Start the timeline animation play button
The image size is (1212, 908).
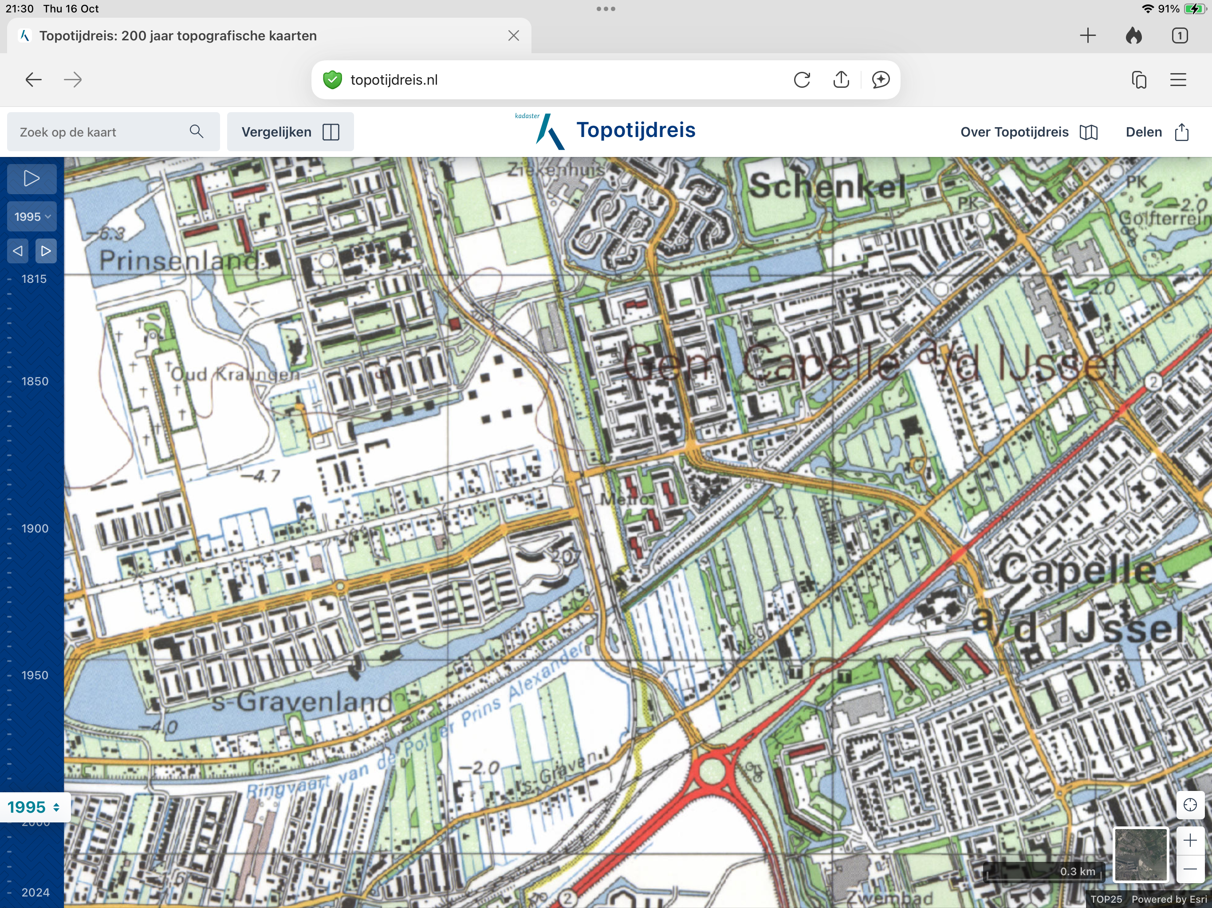click(x=31, y=179)
